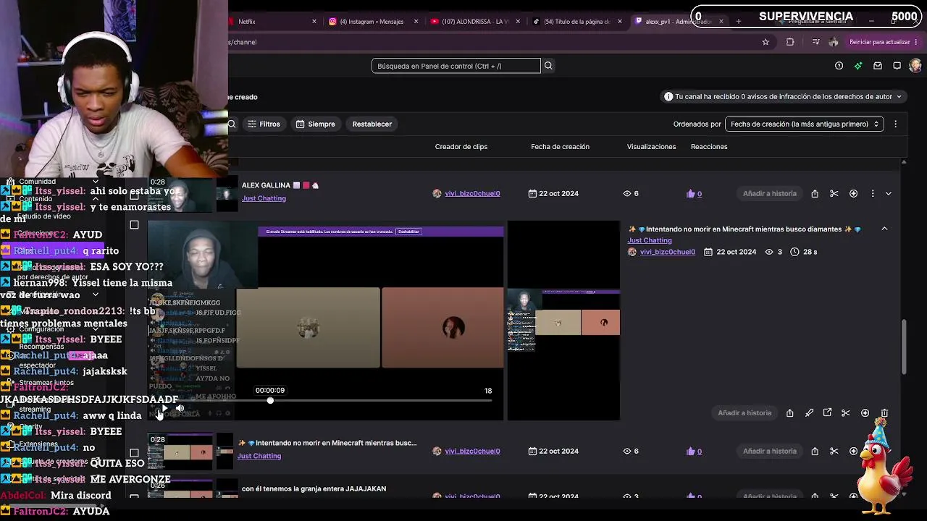
Task: Switch to the Instagram Mensajes tab
Action: (x=374, y=22)
